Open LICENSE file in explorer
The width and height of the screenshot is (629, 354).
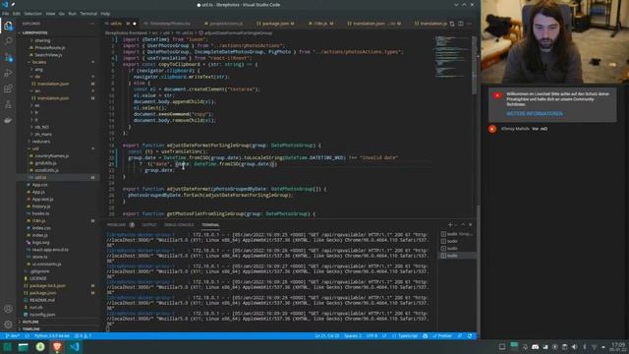tap(37, 278)
